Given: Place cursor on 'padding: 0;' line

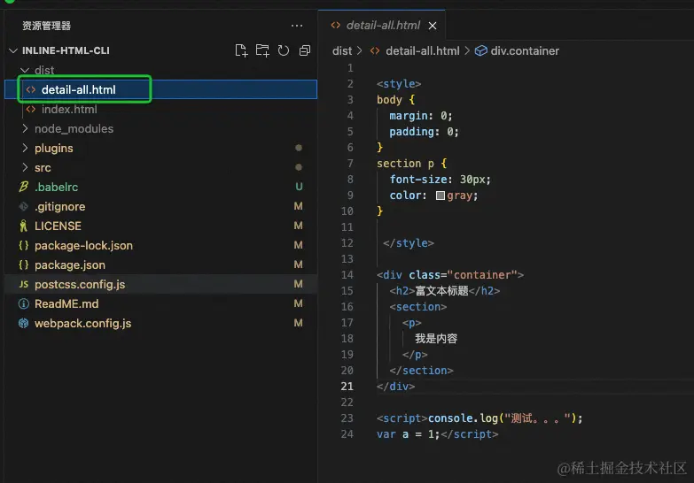Looking at the screenshot, I should (424, 131).
